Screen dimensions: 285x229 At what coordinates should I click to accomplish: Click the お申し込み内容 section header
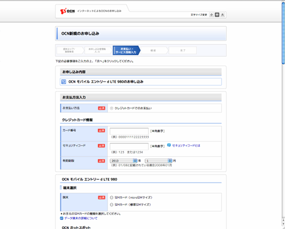coord(141,72)
